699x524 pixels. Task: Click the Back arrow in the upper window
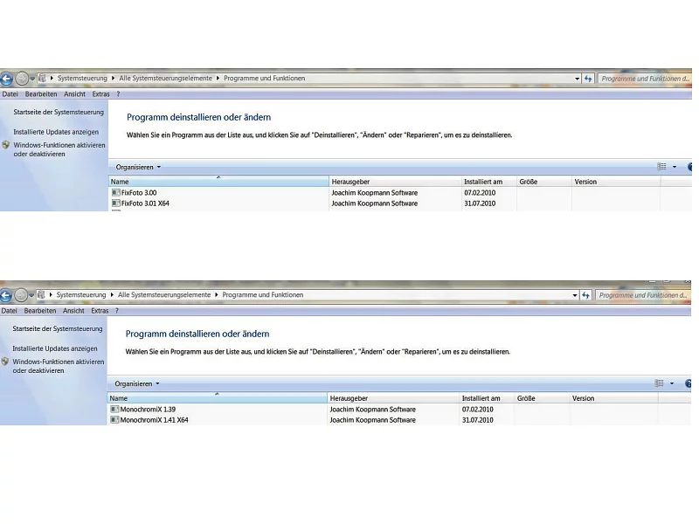pos(6,79)
